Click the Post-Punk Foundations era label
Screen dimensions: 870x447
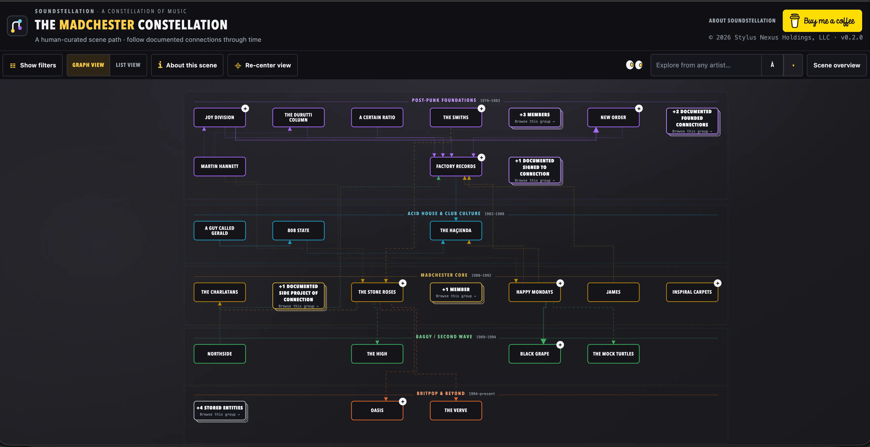[x=444, y=100]
